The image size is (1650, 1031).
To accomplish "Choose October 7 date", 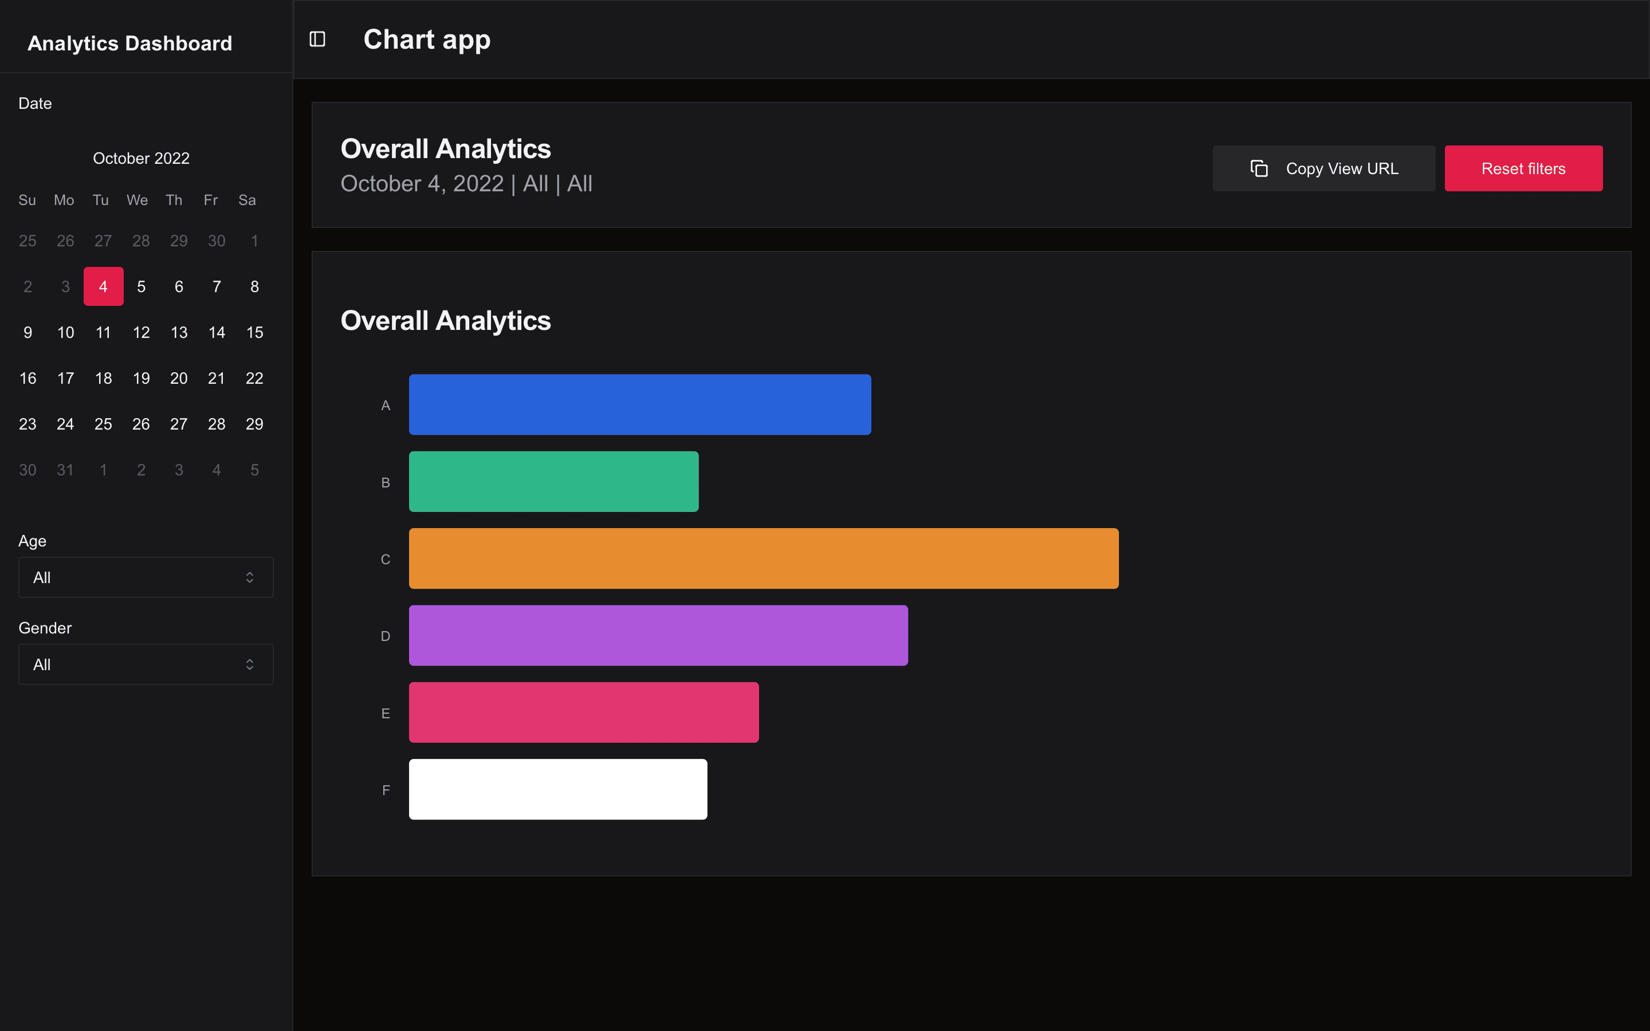I will pos(217,286).
